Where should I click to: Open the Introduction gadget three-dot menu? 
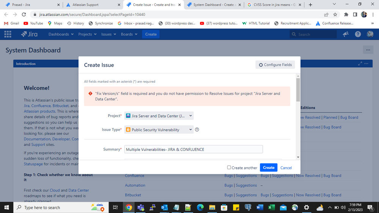pyautogui.click(x=366, y=64)
